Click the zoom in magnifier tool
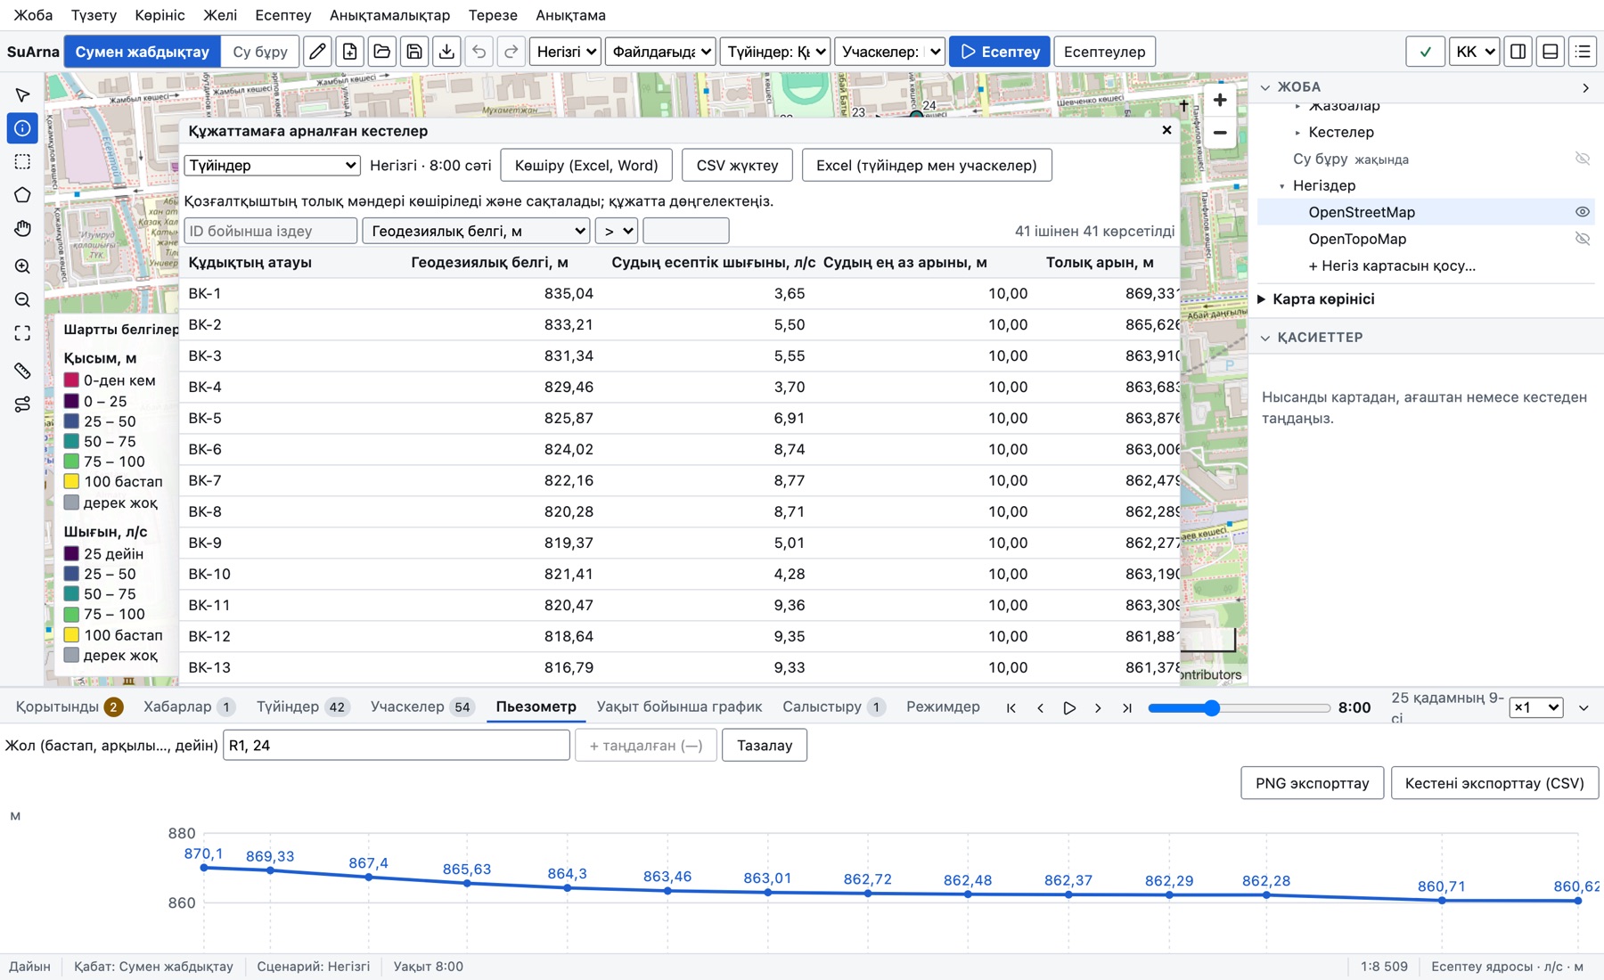The width and height of the screenshot is (1604, 980). coord(22,266)
